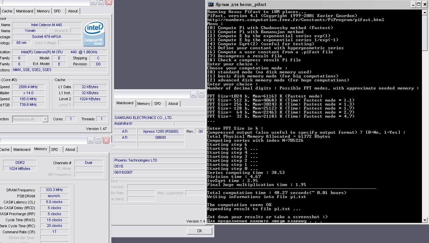Select the active Mainboard tab in Samsung window
This screenshot has width=429, height=243.
click(125, 103)
